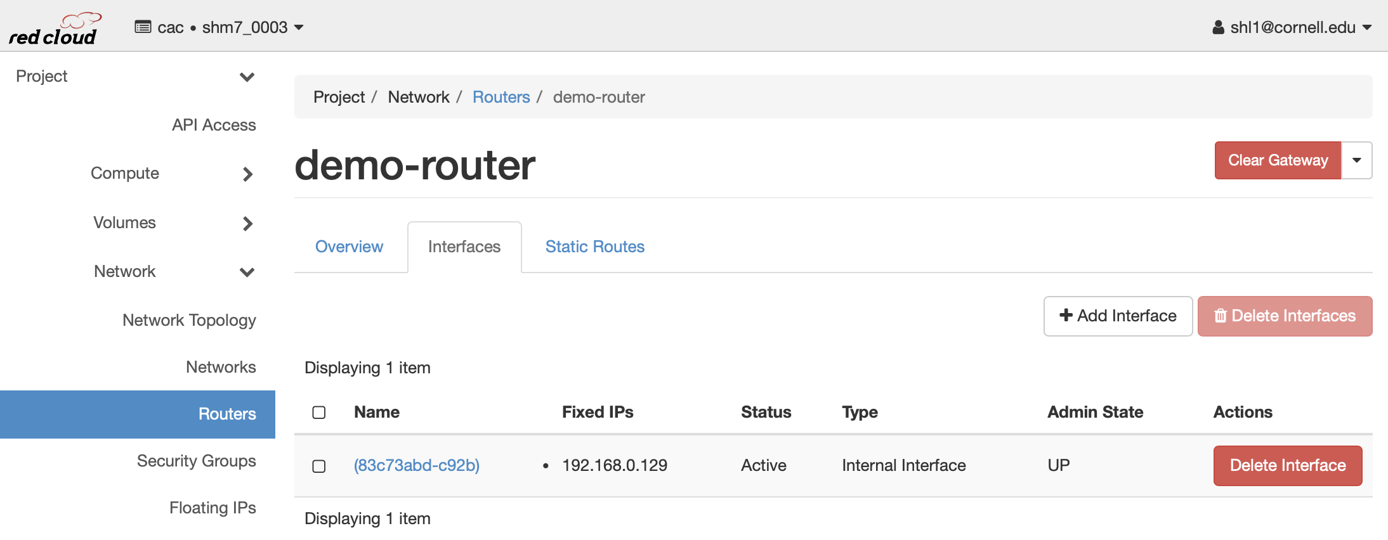Collapse the Network sidebar section
The image size is (1388, 540).
click(x=247, y=272)
